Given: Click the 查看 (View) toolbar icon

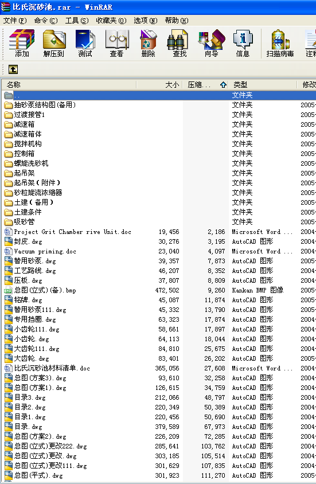Looking at the screenshot, I should click(x=116, y=40).
